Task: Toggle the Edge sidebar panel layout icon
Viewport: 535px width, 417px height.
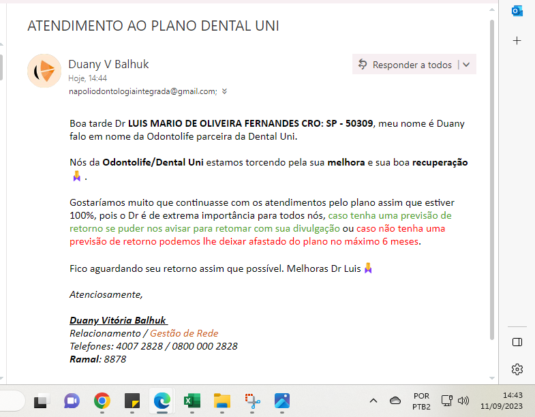Action: coord(517,342)
